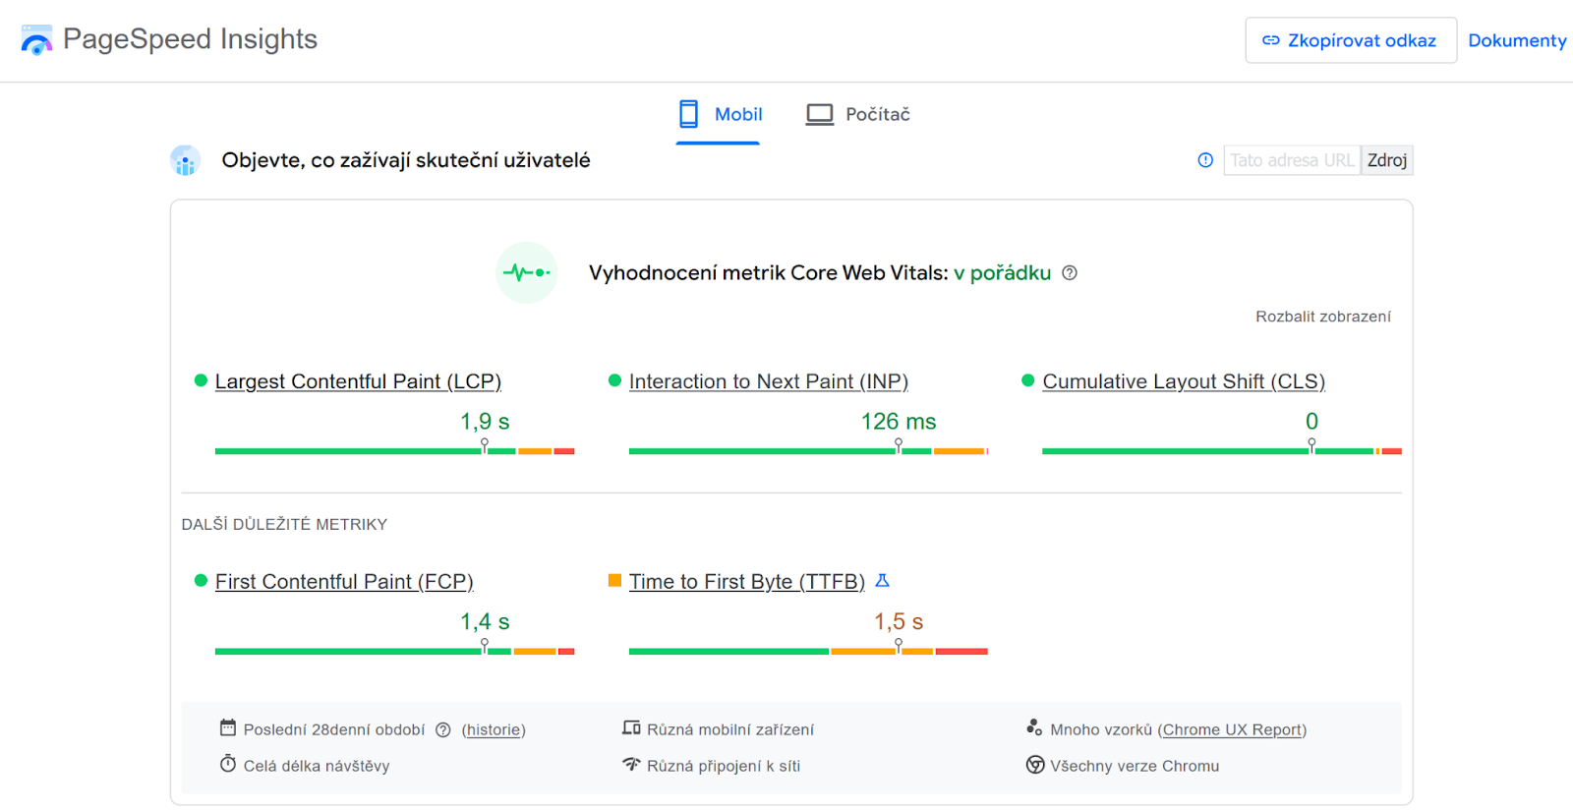Open Interaction to Next Paint (INP) link

click(x=769, y=381)
